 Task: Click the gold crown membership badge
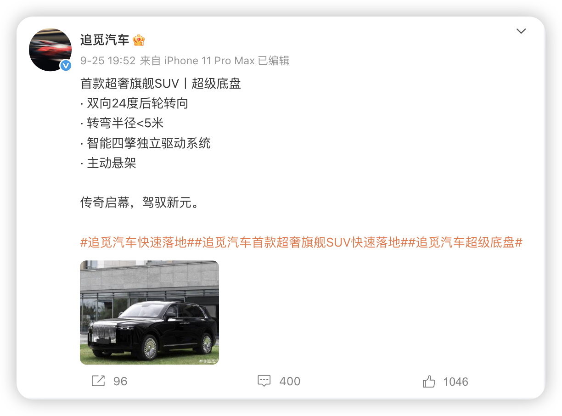pyautogui.click(x=139, y=40)
